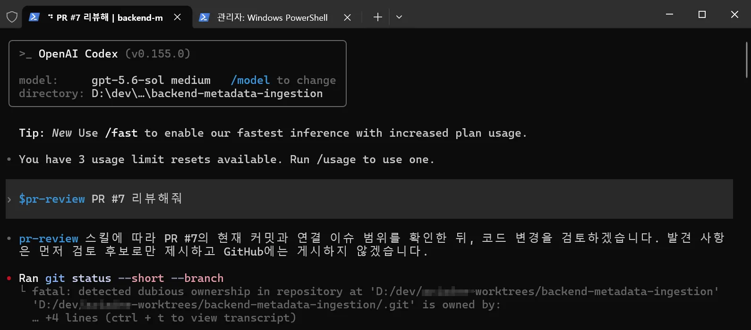Click the shield icon in the title bar
Screen dimensions: 751x330
point(12,17)
